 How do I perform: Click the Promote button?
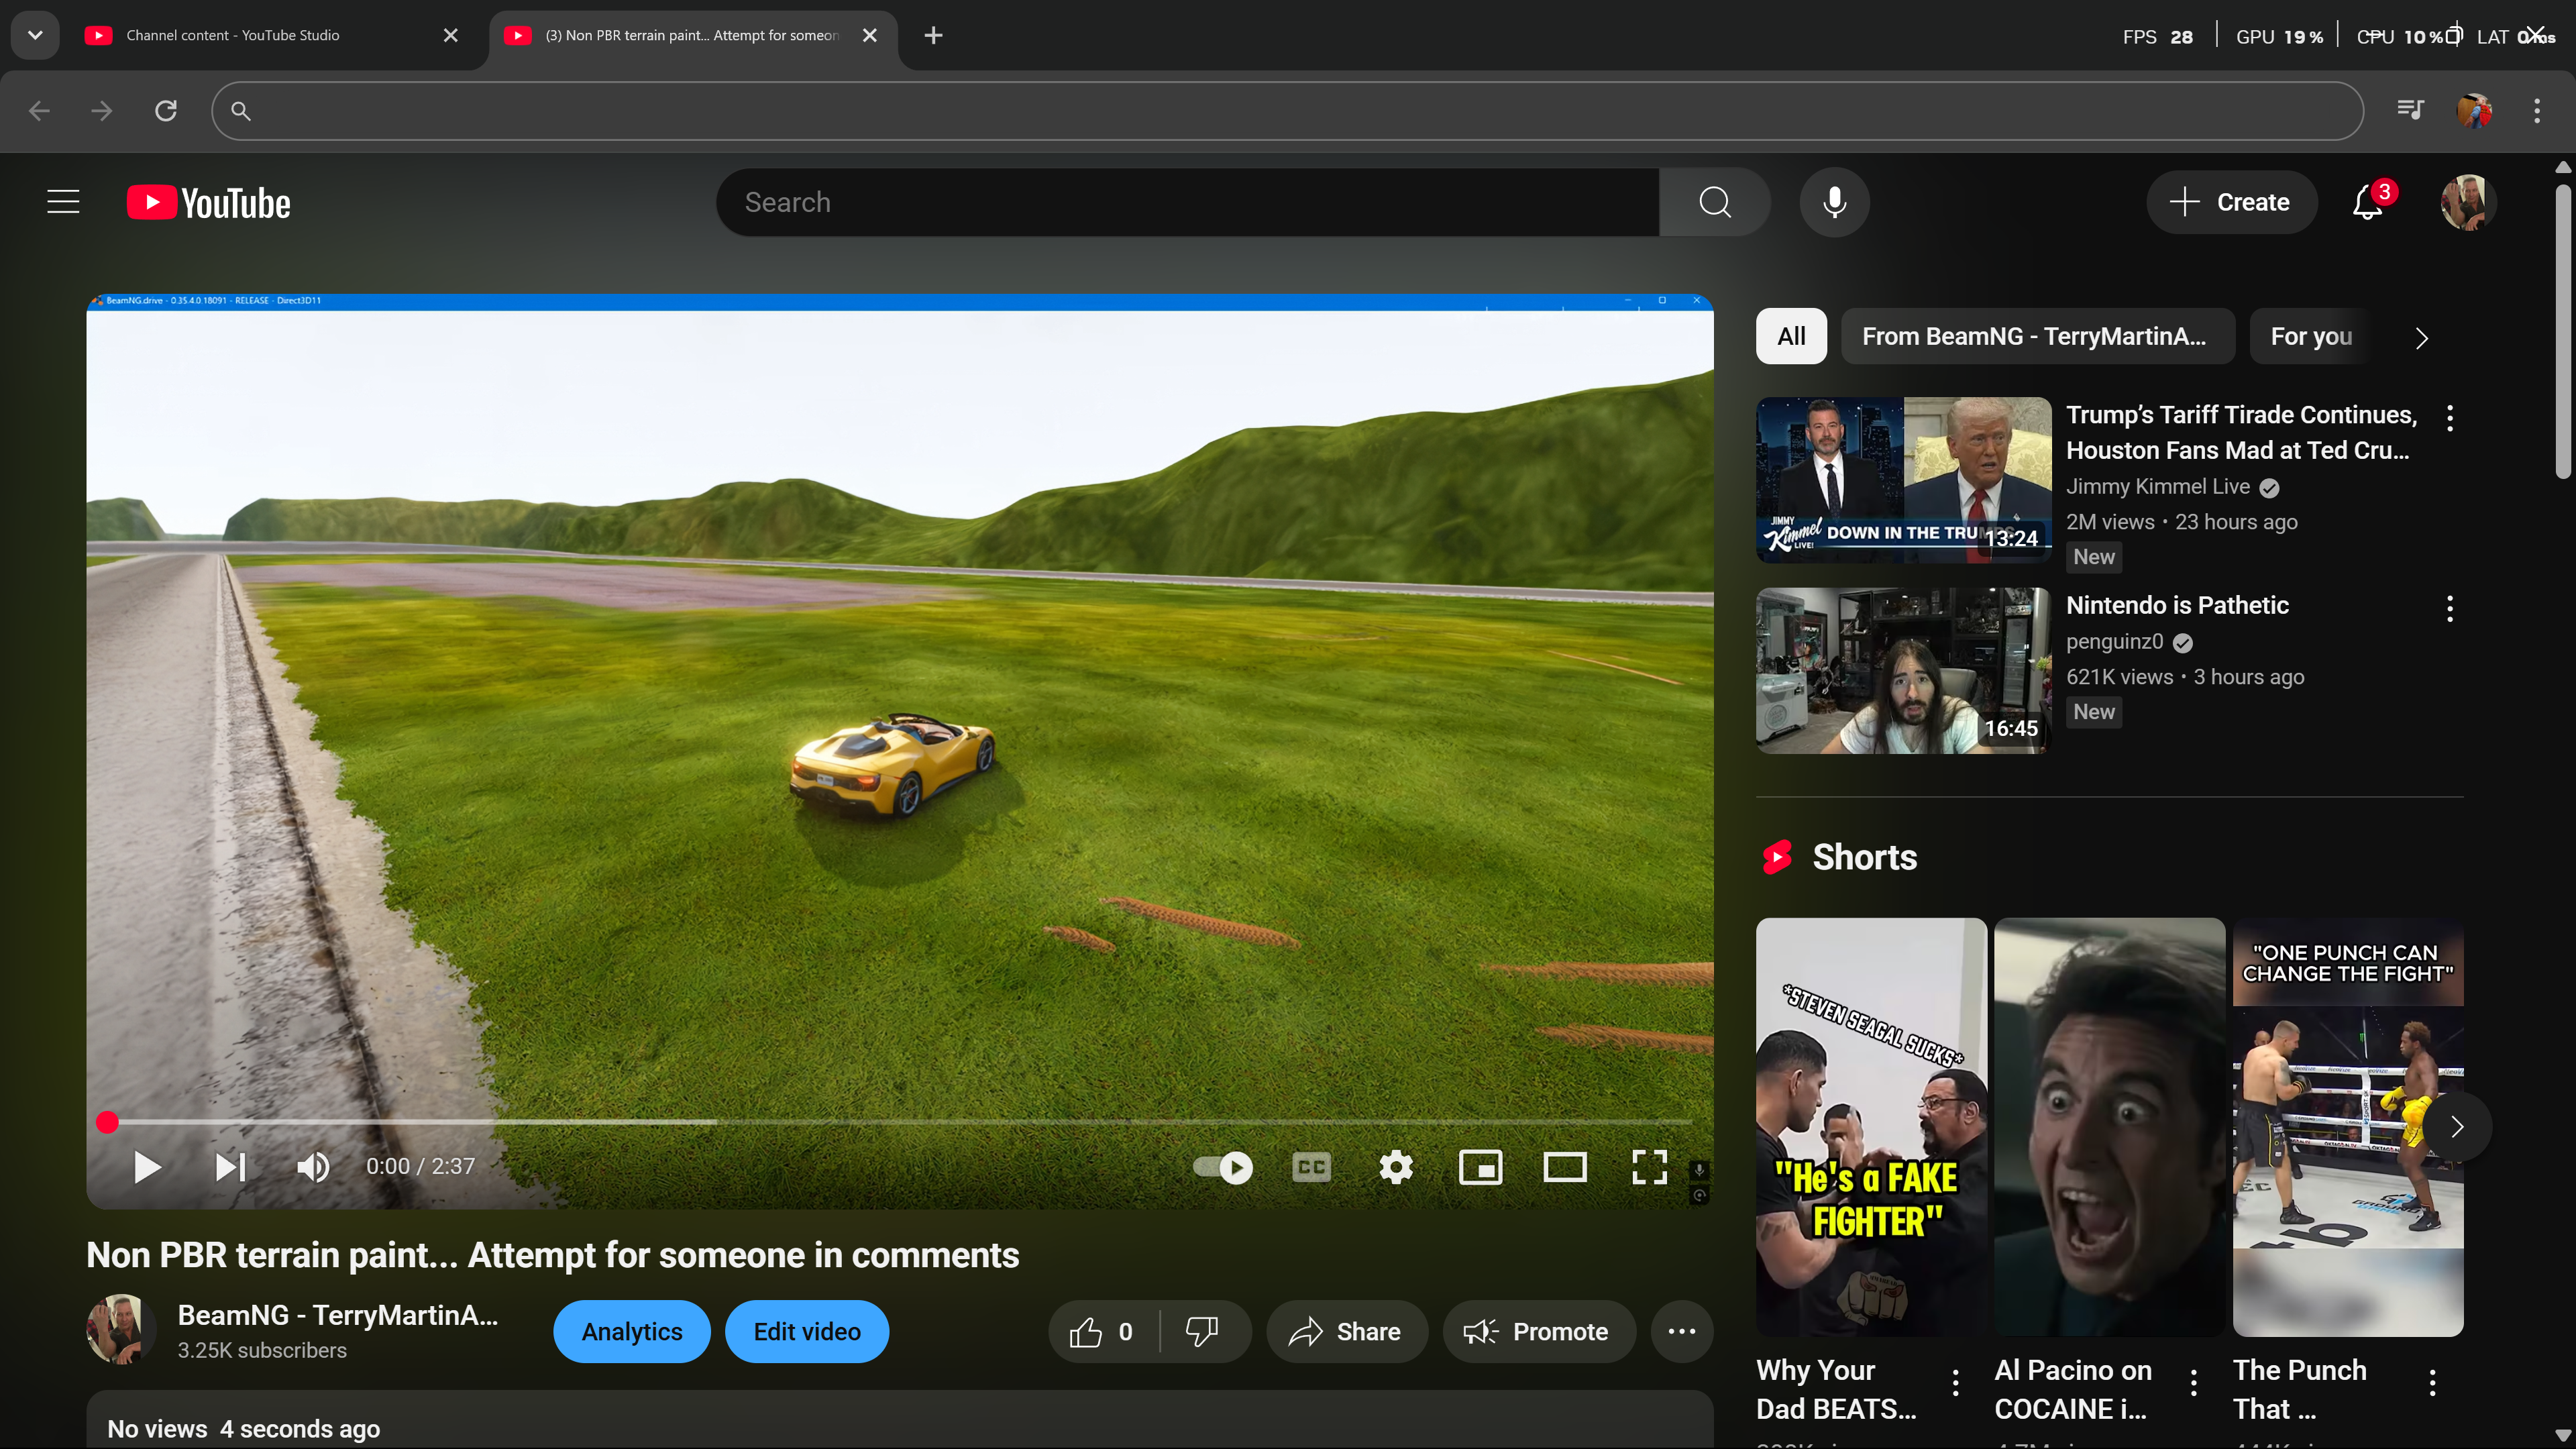pyautogui.click(x=1538, y=1331)
